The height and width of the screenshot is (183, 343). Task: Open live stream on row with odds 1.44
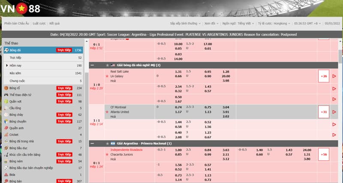334,124
